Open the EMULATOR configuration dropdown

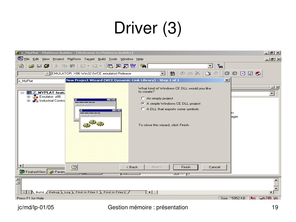coord(162,73)
